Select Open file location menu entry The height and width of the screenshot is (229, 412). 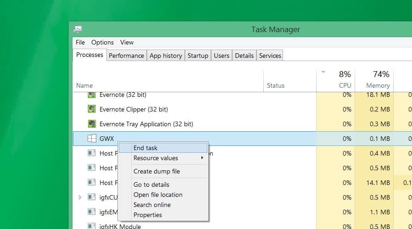pos(163,195)
